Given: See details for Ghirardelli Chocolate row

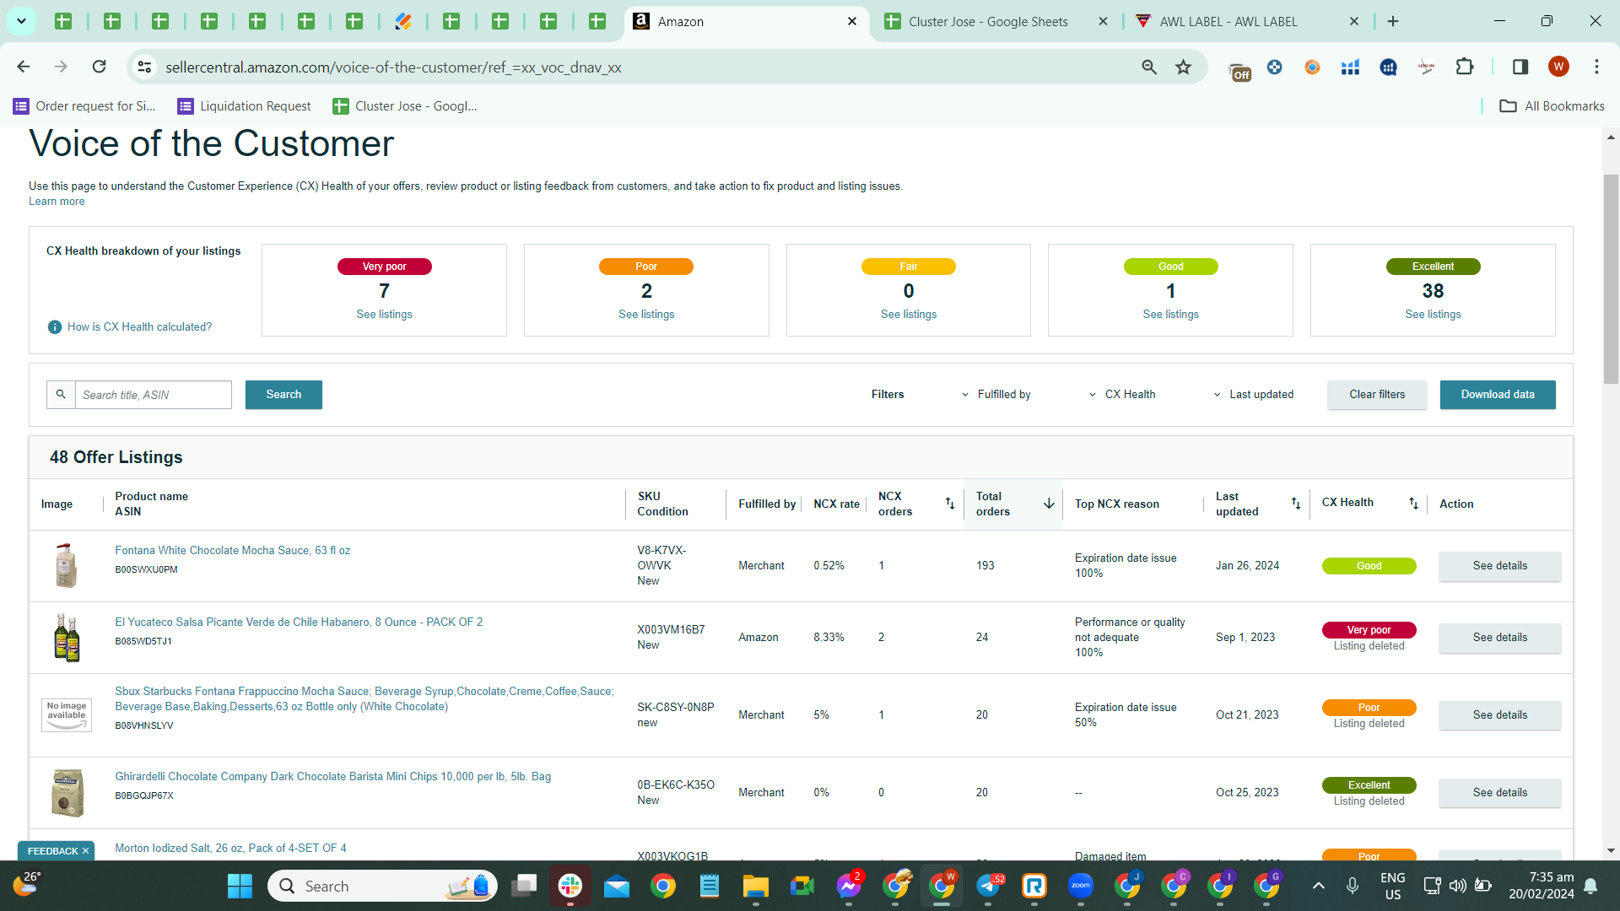Looking at the screenshot, I should 1499,793.
